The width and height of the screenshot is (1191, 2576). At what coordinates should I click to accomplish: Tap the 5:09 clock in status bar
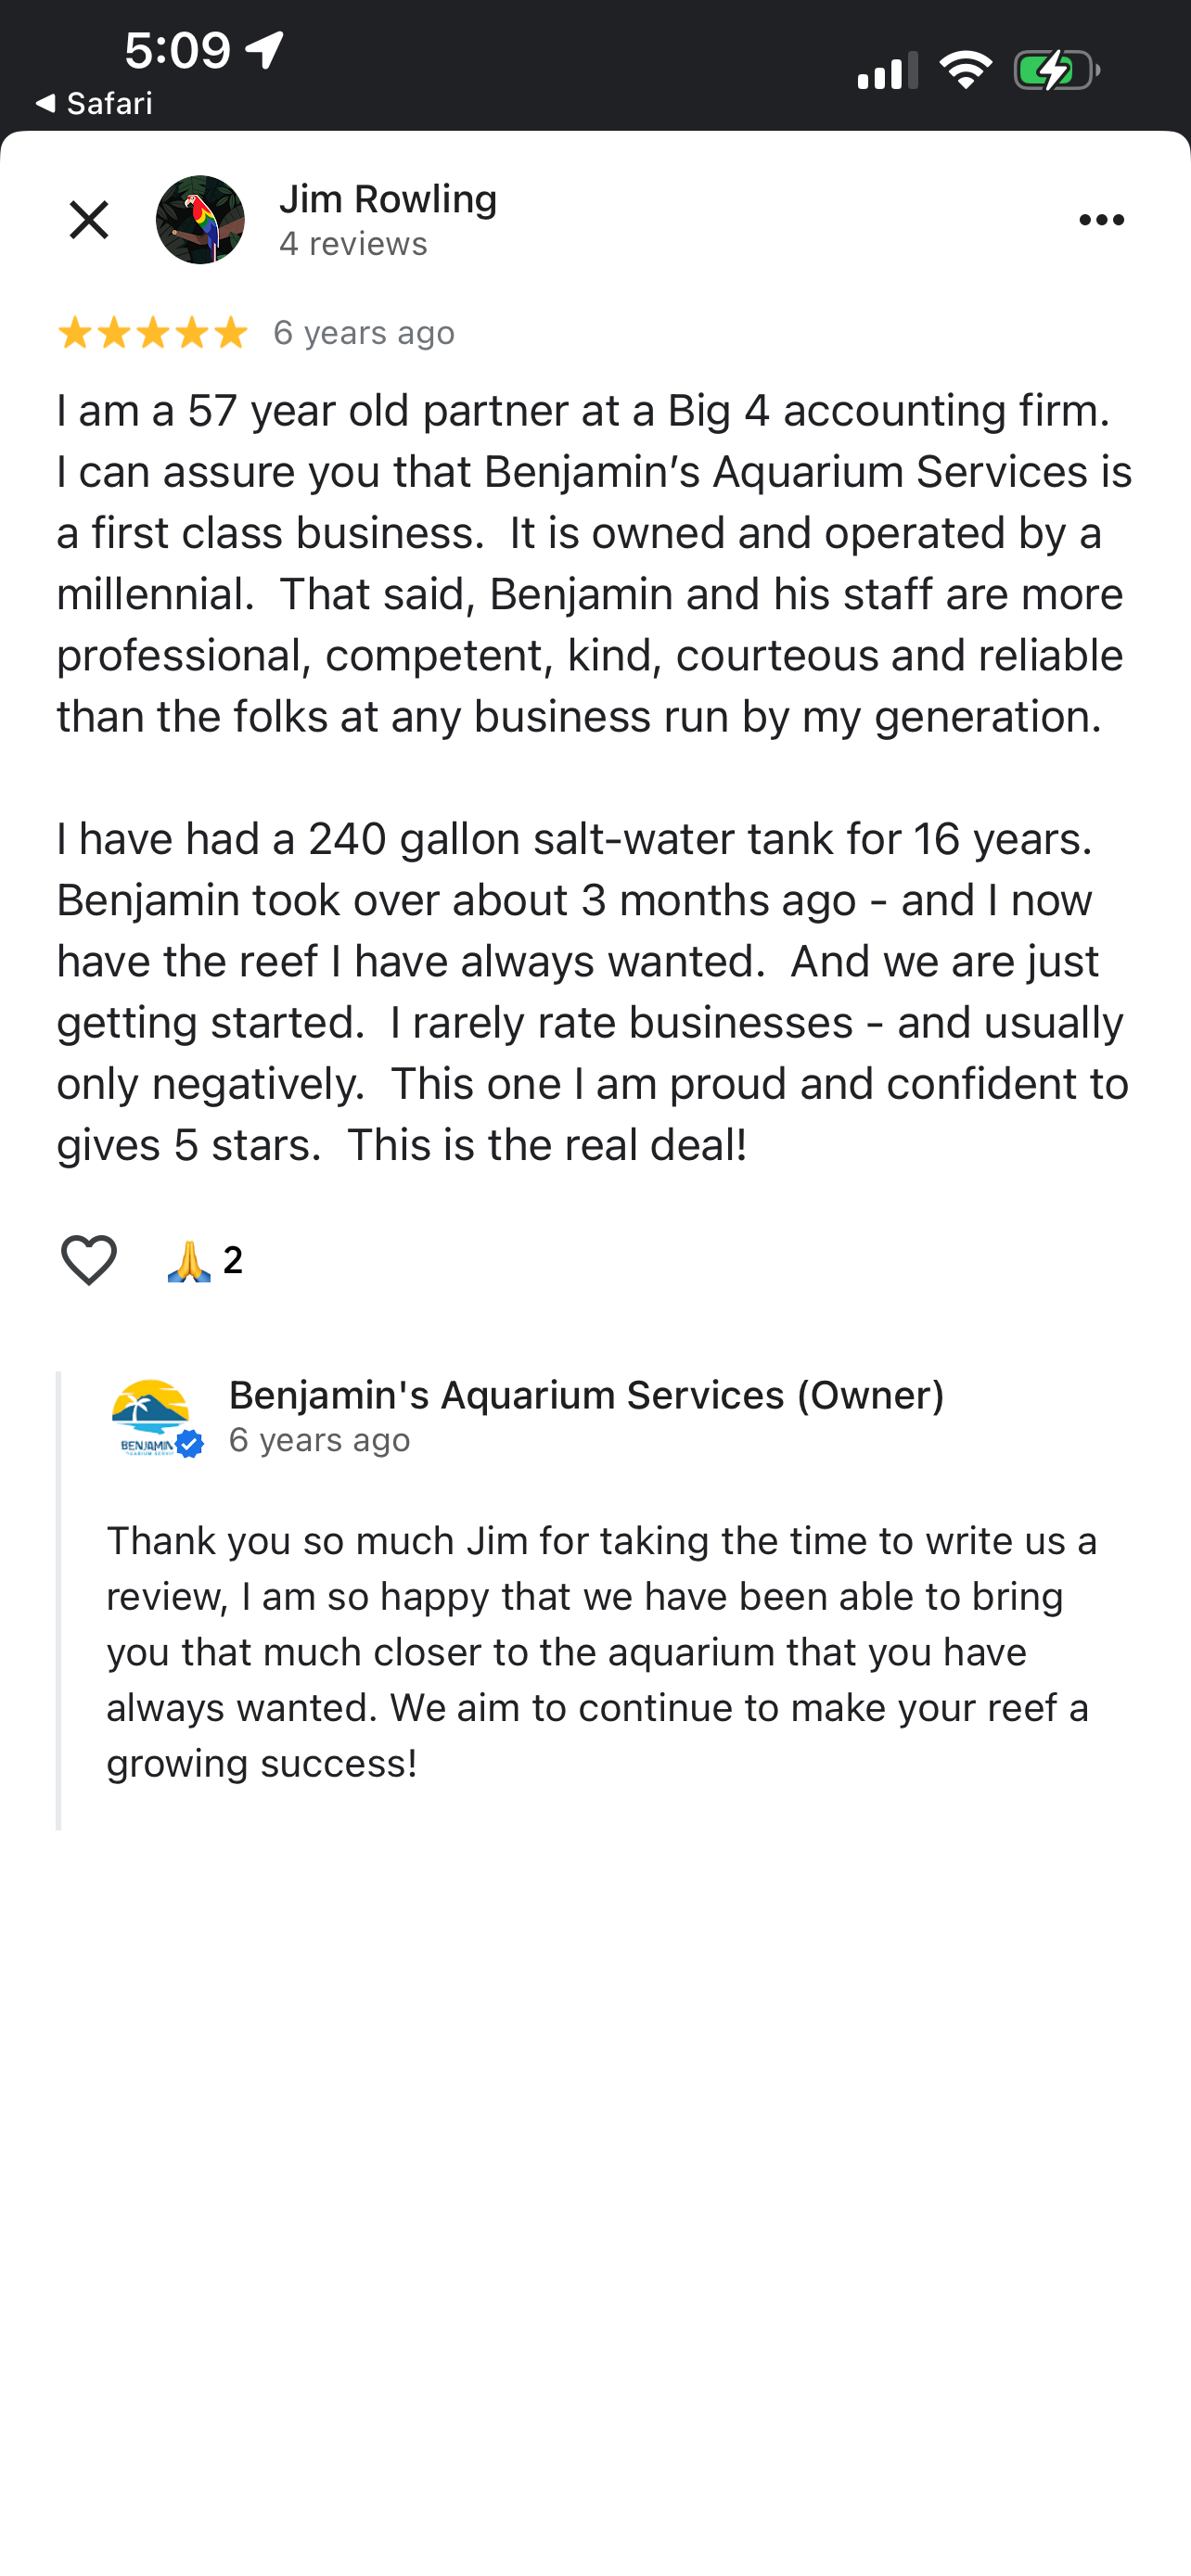tap(178, 49)
